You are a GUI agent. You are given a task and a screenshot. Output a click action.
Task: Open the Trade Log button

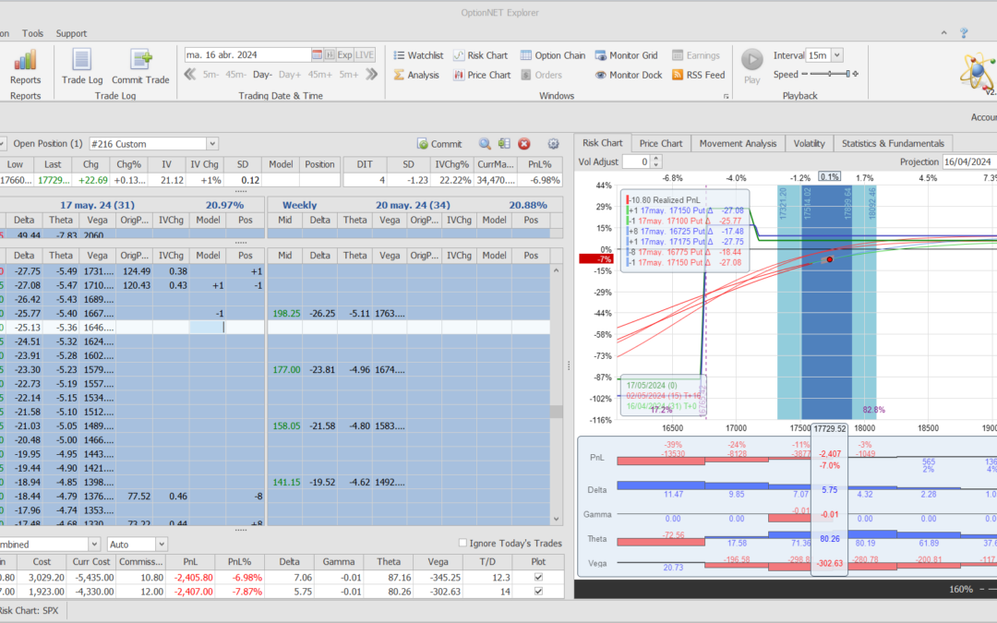click(x=82, y=66)
